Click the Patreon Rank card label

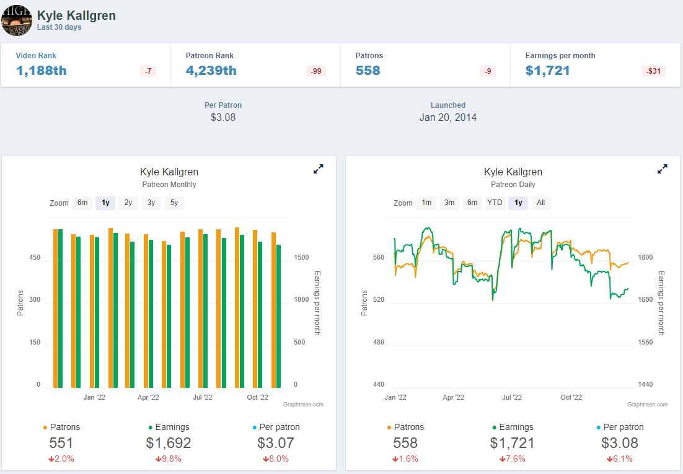click(209, 55)
